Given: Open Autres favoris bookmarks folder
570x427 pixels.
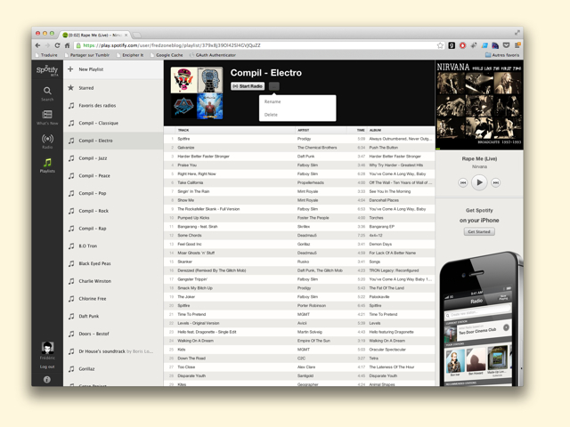Looking at the screenshot, I should (502, 55).
